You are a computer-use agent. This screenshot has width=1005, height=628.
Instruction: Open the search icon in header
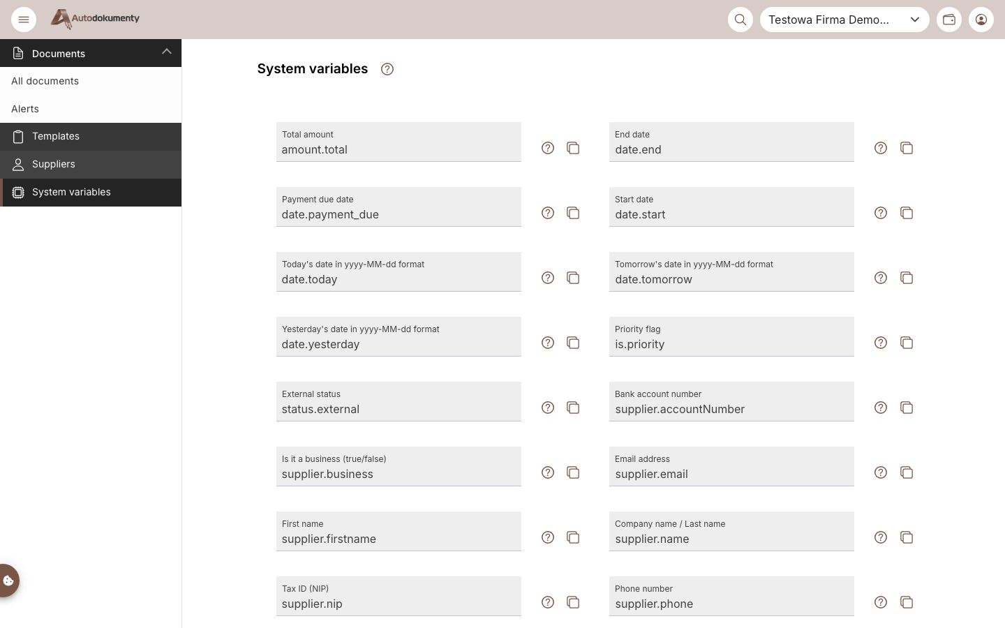pos(740,20)
